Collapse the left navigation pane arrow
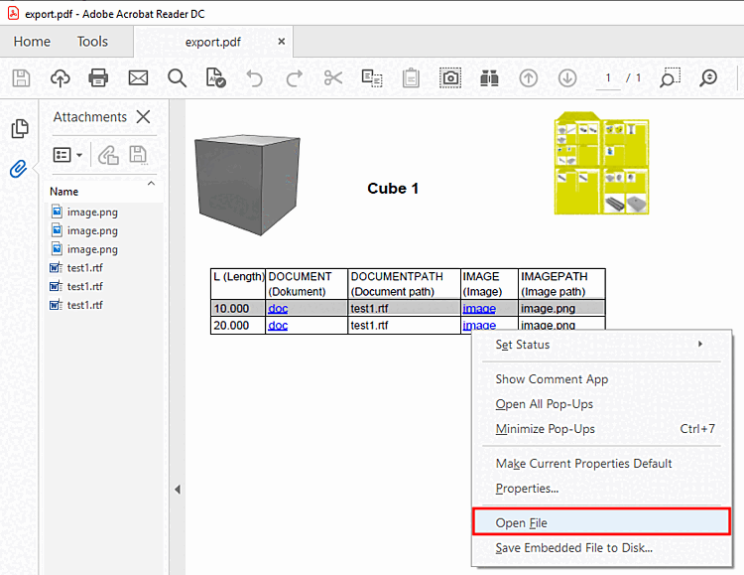 177,489
